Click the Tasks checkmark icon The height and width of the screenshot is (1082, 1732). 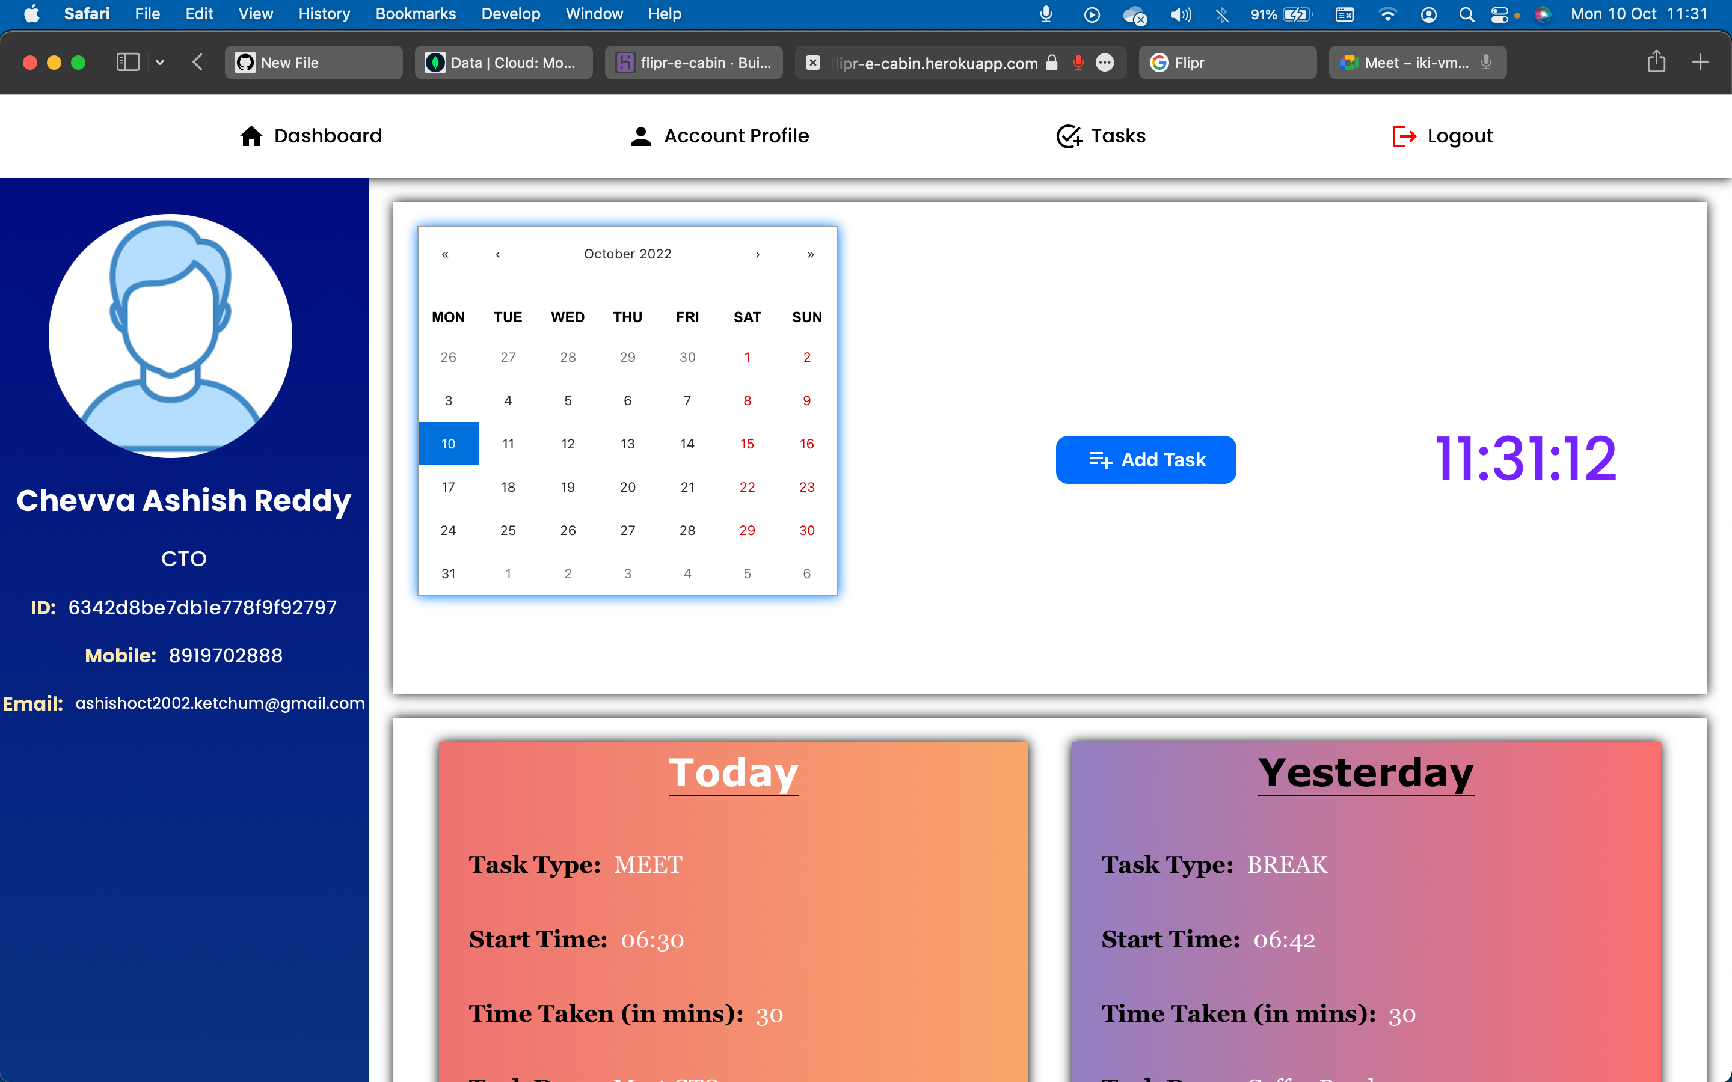pyautogui.click(x=1069, y=136)
